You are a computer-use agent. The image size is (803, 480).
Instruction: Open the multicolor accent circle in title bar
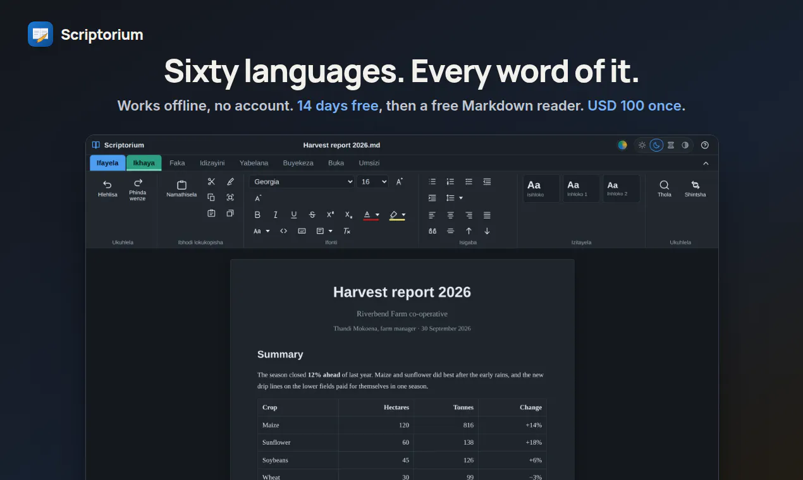[x=622, y=145]
